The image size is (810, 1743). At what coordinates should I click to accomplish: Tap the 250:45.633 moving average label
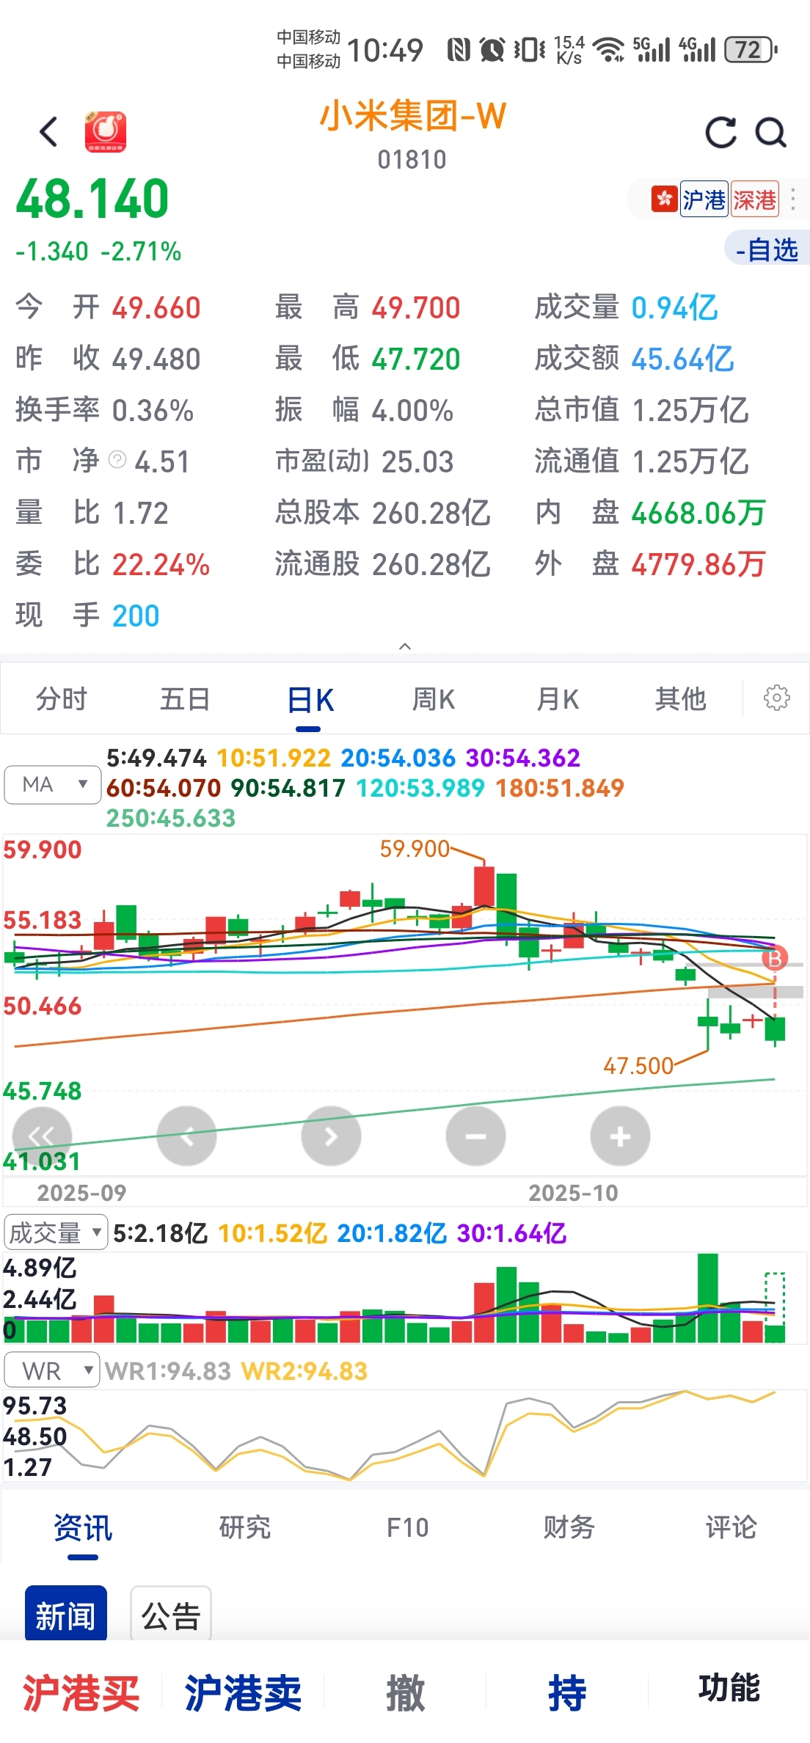pos(171,818)
